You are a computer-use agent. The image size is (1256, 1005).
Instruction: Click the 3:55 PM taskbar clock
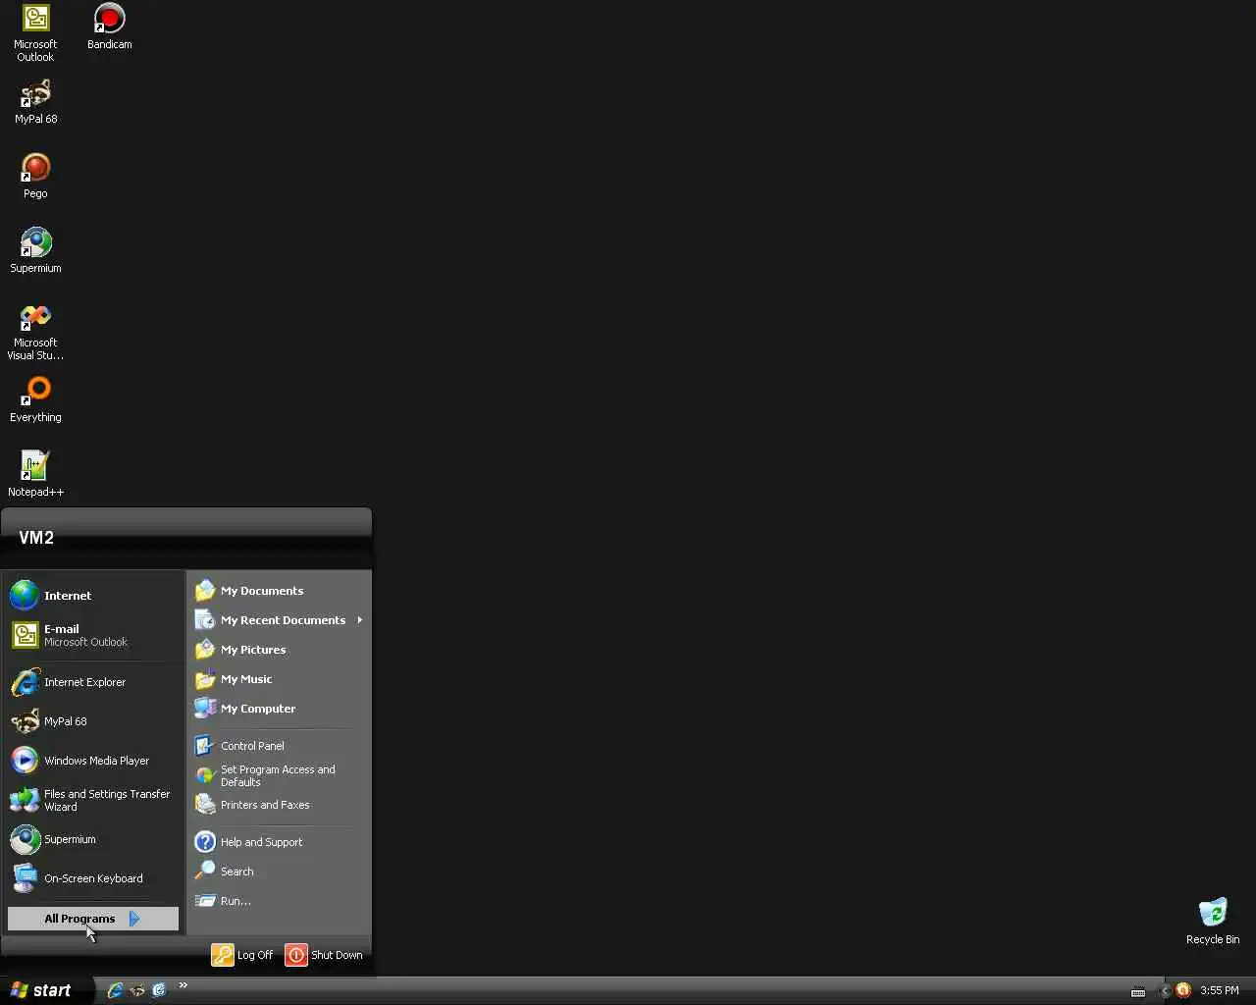point(1220,991)
